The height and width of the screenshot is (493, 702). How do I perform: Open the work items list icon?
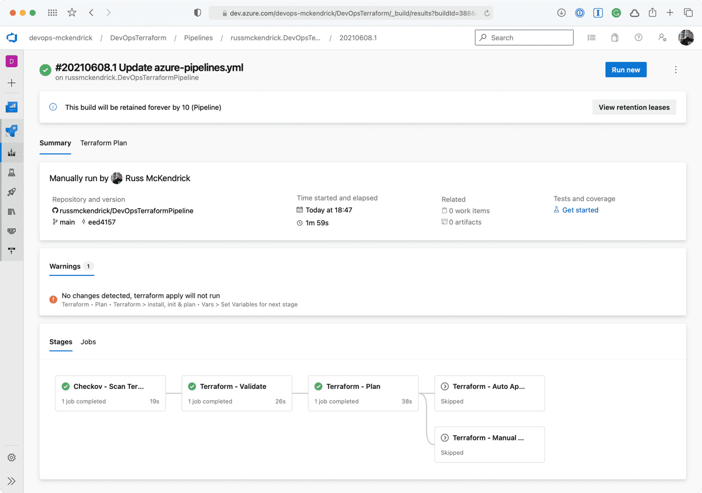(591, 37)
